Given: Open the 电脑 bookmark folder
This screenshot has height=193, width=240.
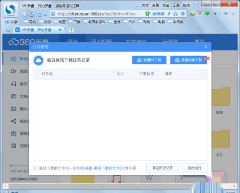Looking at the screenshot, I should [x=159, y=22].
